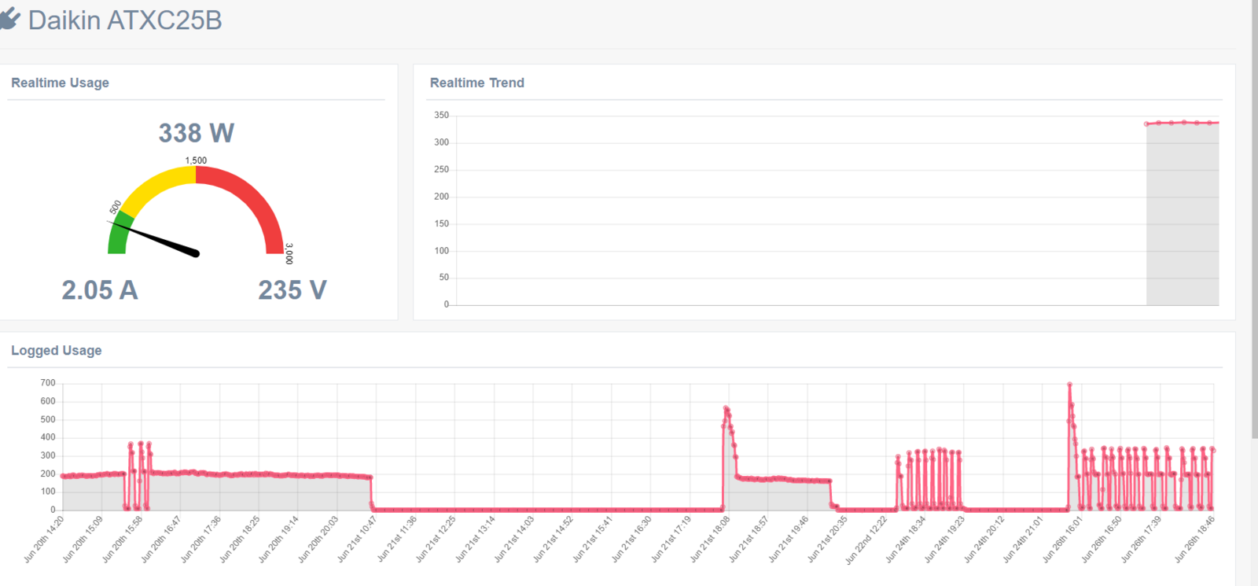Click the 50 axis label in Realtime Trend
Screen dimensions: 1258x586
point(443,277)
